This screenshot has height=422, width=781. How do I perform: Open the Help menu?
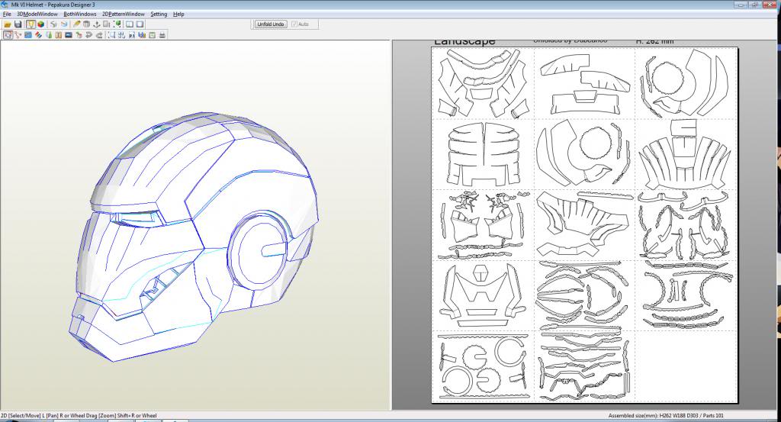[178, 14]
